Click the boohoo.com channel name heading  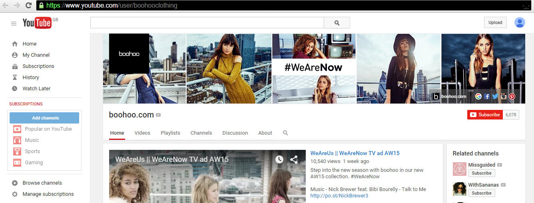coord(132,115)
